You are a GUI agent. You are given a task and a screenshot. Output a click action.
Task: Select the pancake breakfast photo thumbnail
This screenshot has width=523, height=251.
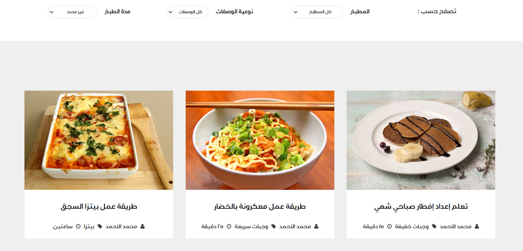tap(421, 140)
